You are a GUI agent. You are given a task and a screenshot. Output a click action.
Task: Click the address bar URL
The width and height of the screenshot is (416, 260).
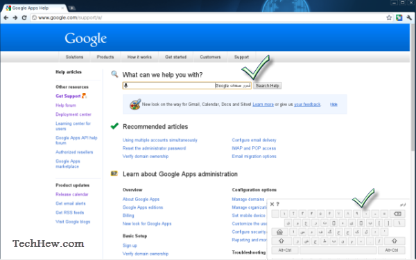(x=70, y=18)
